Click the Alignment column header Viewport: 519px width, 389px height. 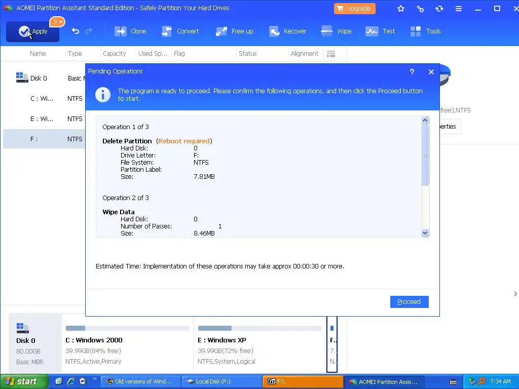point(304,54)
